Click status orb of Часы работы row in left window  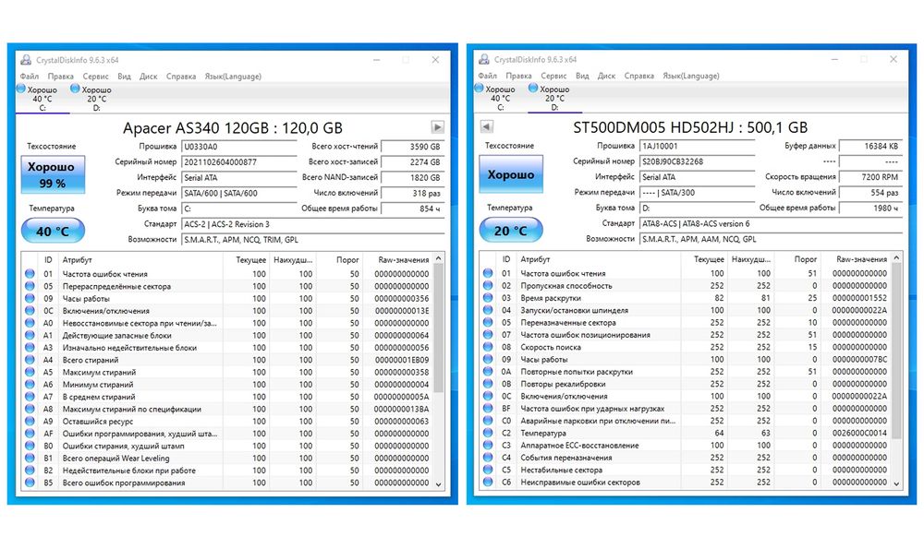point(30,298)
